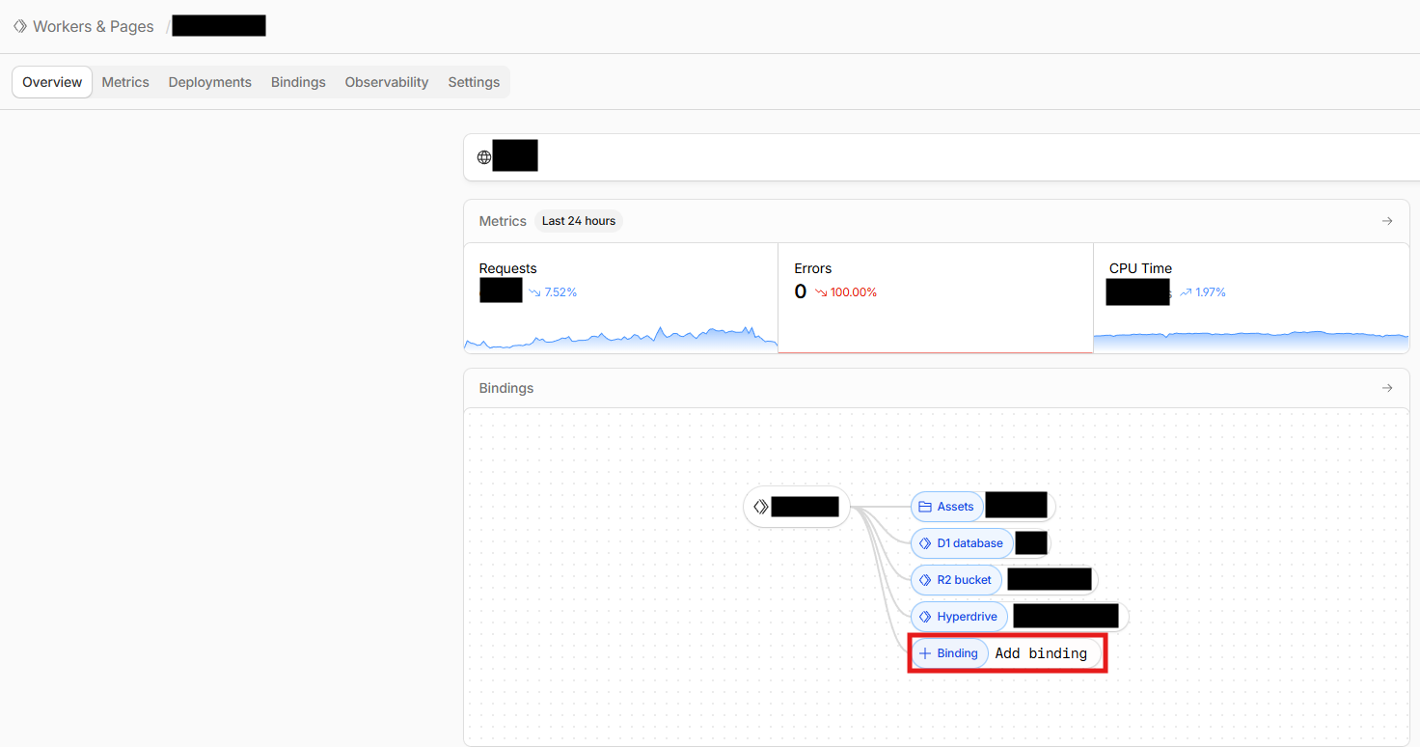
Task: Click the icon on D1 database binding
Action: 925,543
